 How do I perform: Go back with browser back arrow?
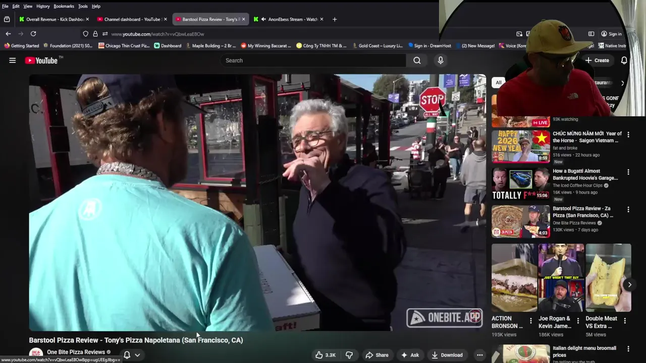coord(8,34)
